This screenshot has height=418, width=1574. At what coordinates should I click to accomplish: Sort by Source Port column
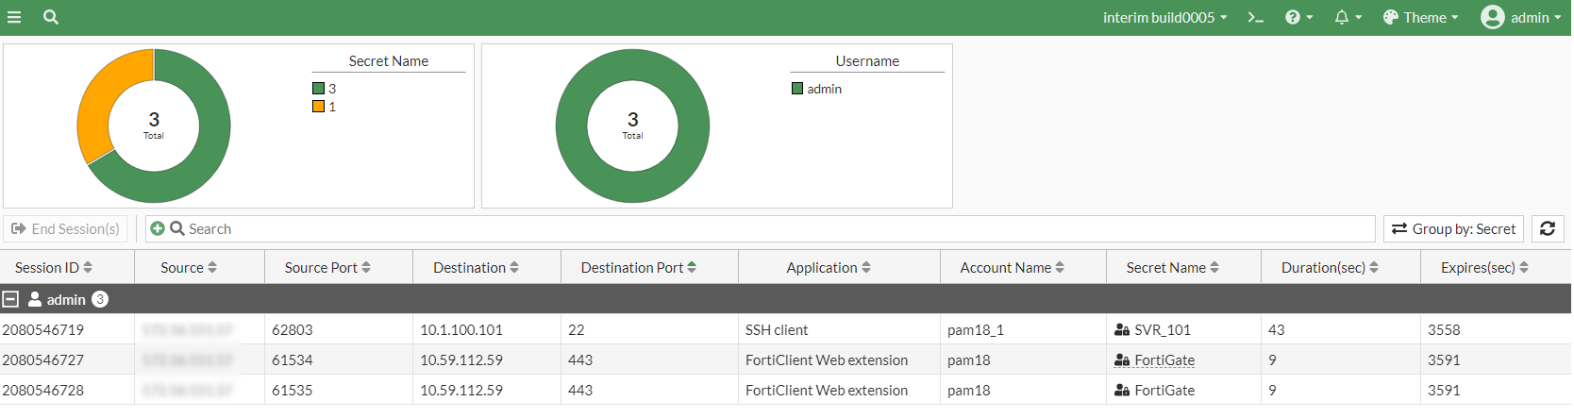pyautogui.click(x=327, y=267)
